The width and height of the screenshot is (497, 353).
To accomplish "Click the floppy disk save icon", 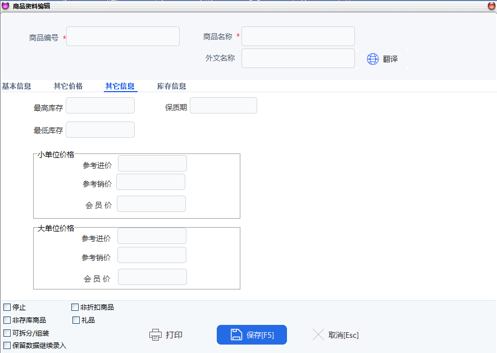I will click(236, 335).
